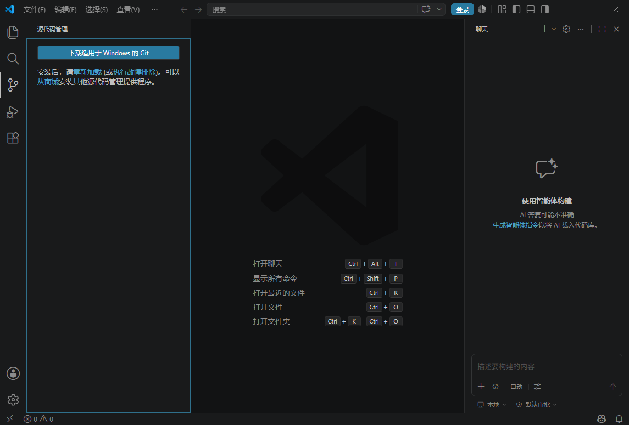
Task: Open Customize Layout icon
Action: tap(502, 9)
